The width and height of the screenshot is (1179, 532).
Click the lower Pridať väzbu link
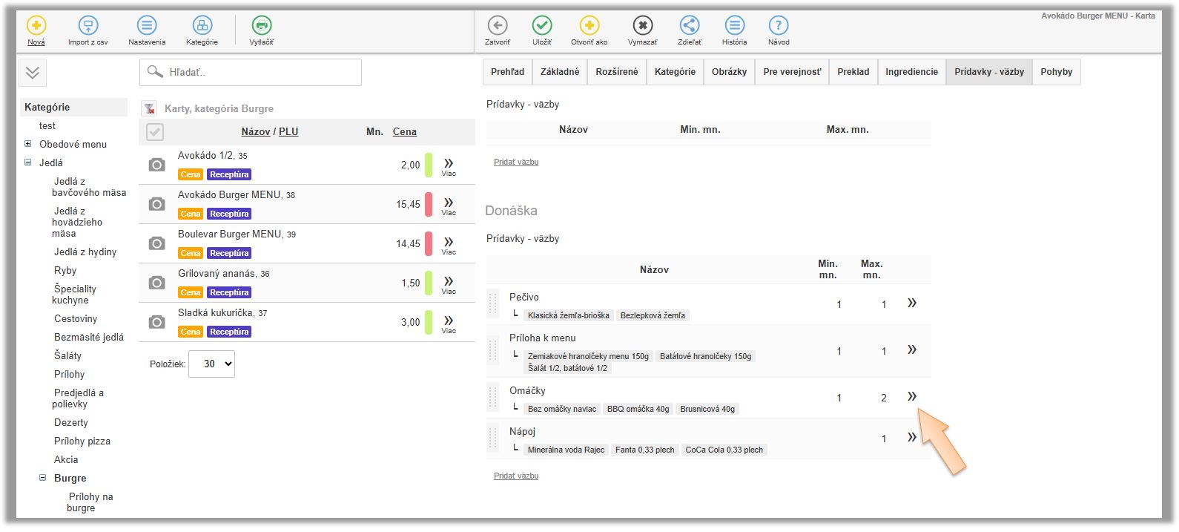516,476
